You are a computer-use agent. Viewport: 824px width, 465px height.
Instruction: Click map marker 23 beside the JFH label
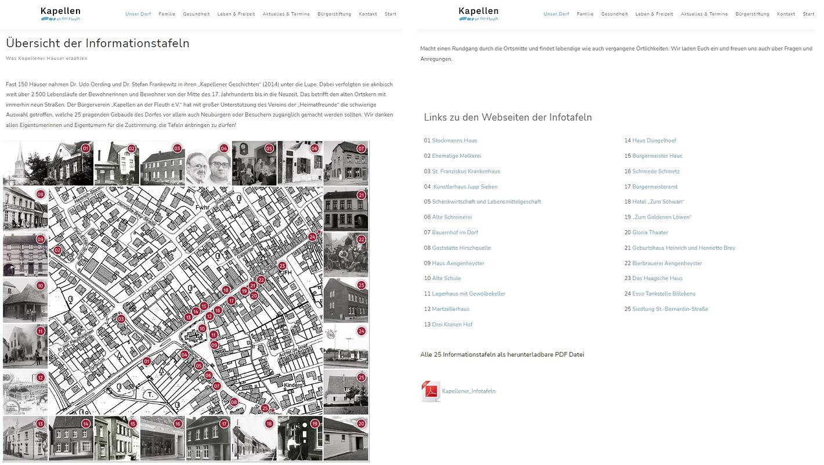click(282, 266)
